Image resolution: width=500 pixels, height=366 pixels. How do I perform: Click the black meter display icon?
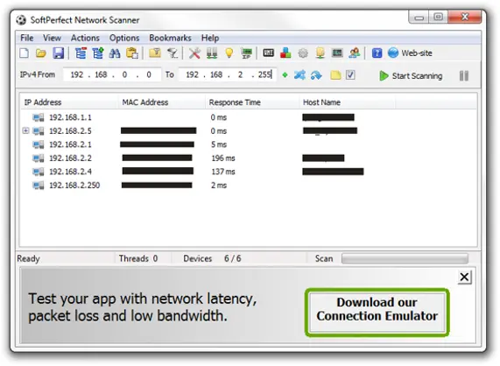(269, 53)
